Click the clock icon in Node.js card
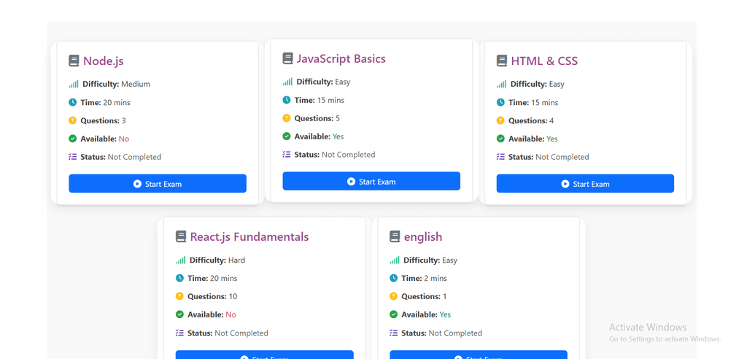747x359 pixels. tap(73, 102)
